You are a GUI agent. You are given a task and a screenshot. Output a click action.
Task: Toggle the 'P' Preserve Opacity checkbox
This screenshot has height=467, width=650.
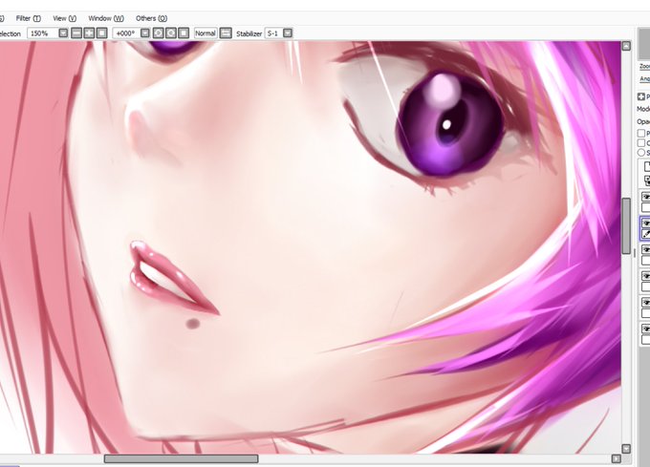click(640, 133)
